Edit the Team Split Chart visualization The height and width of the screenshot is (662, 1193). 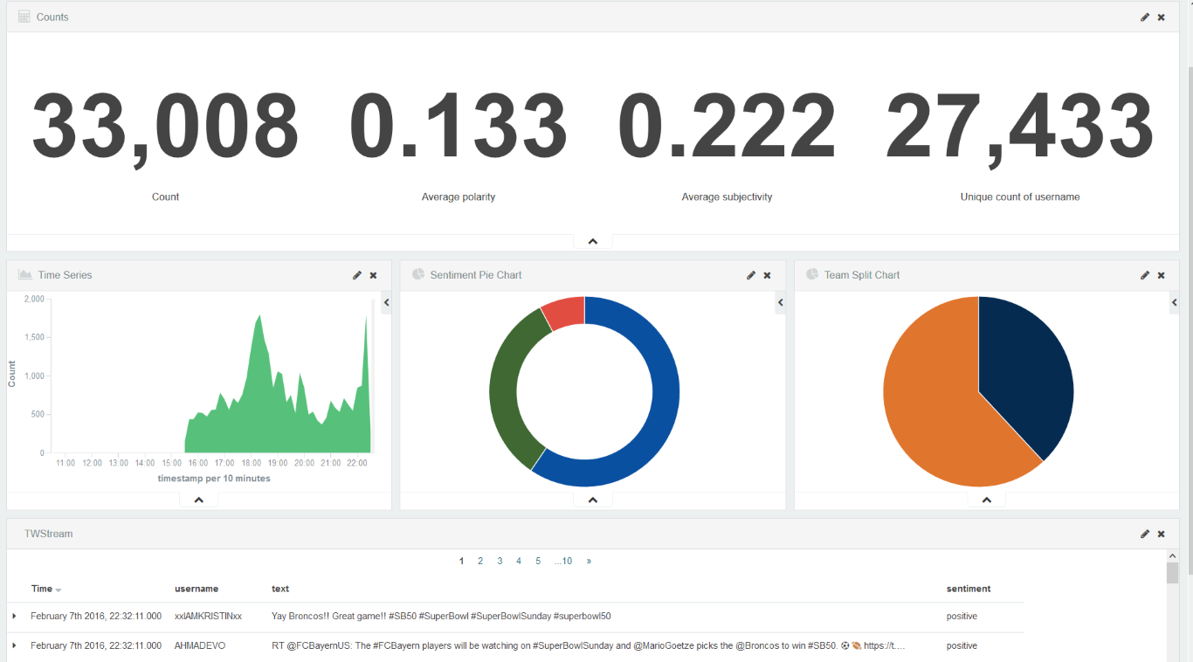tap(1145, 275)
